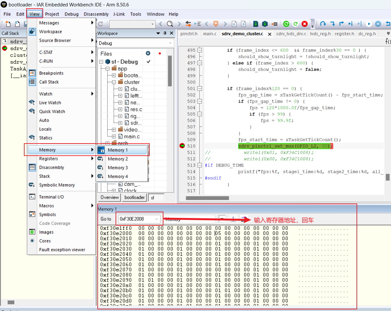
Task: Open the View menu
Action: click(34, 14)
